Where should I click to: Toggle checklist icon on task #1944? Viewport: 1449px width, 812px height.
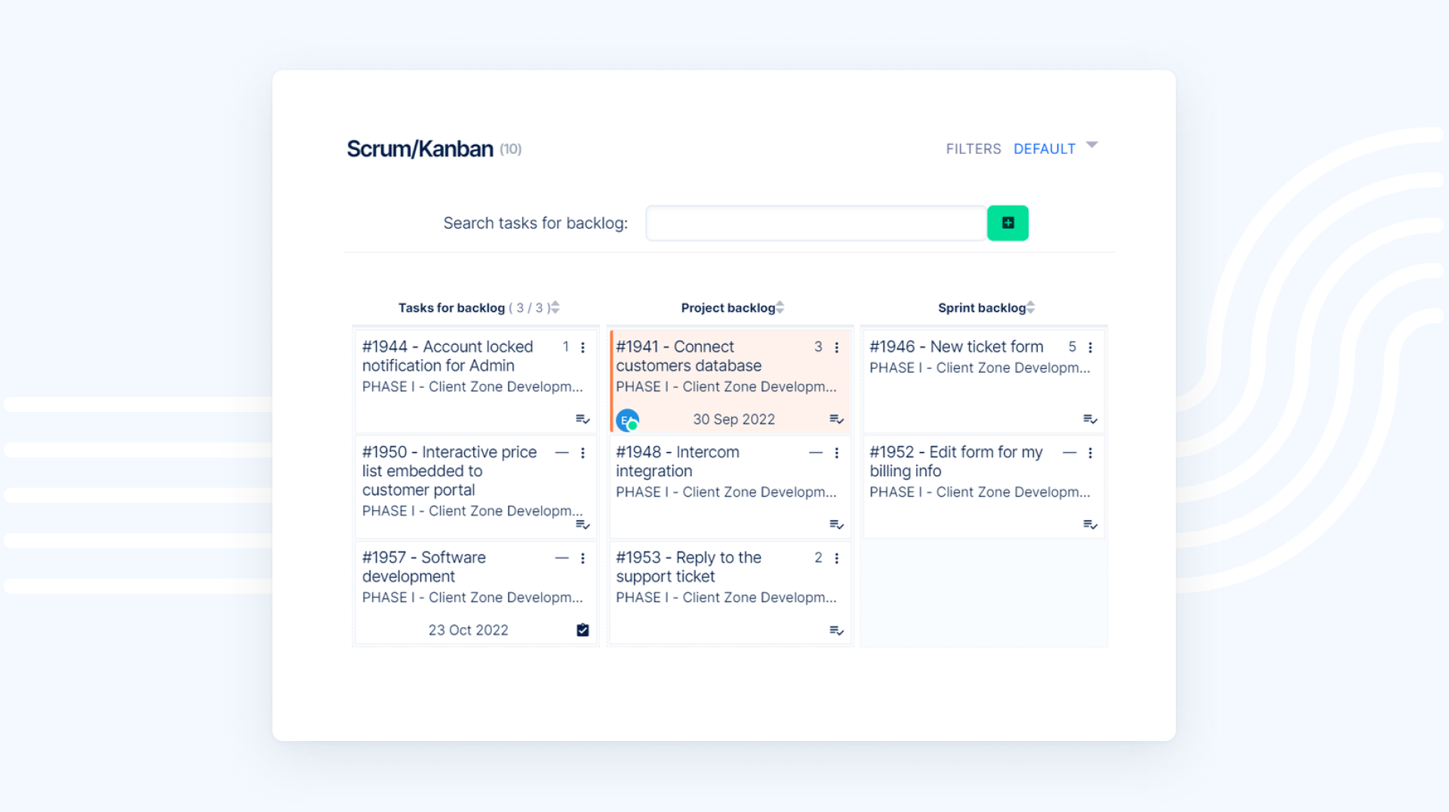583,419
